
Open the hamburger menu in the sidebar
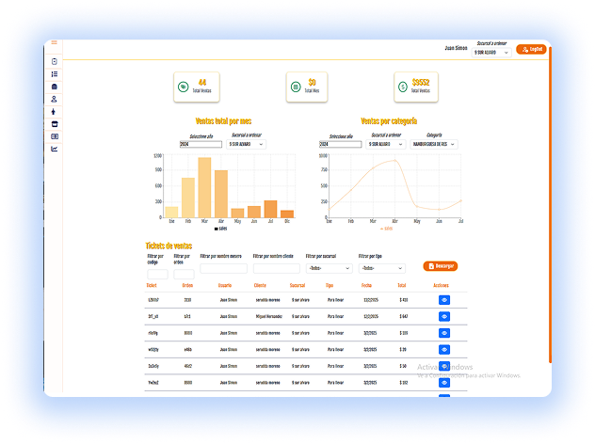point(55,43)
